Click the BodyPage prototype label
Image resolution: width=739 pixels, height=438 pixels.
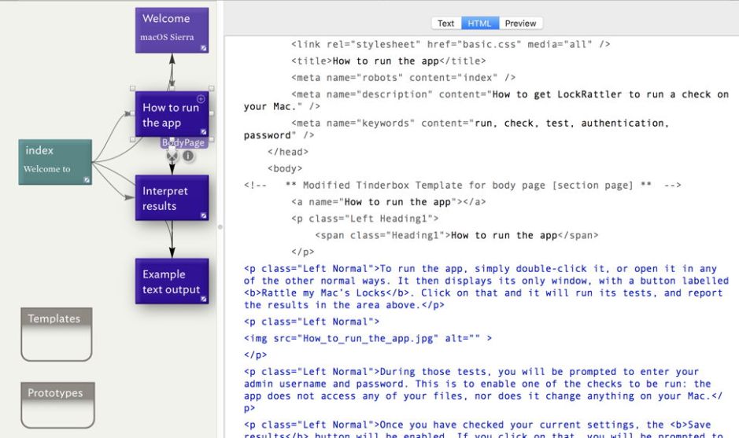click(183, 142)
